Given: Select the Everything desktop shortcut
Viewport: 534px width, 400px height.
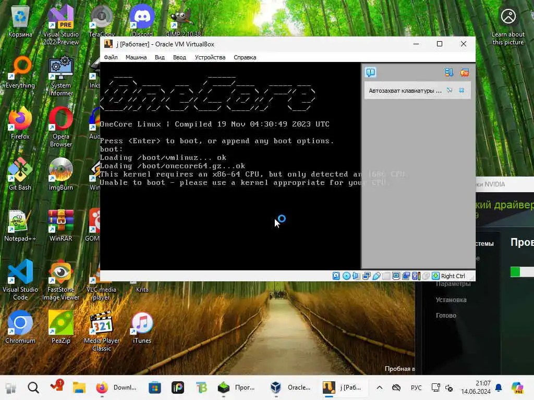Looking at the screenshot, I should pyautogui.click(x=20, y=72).
